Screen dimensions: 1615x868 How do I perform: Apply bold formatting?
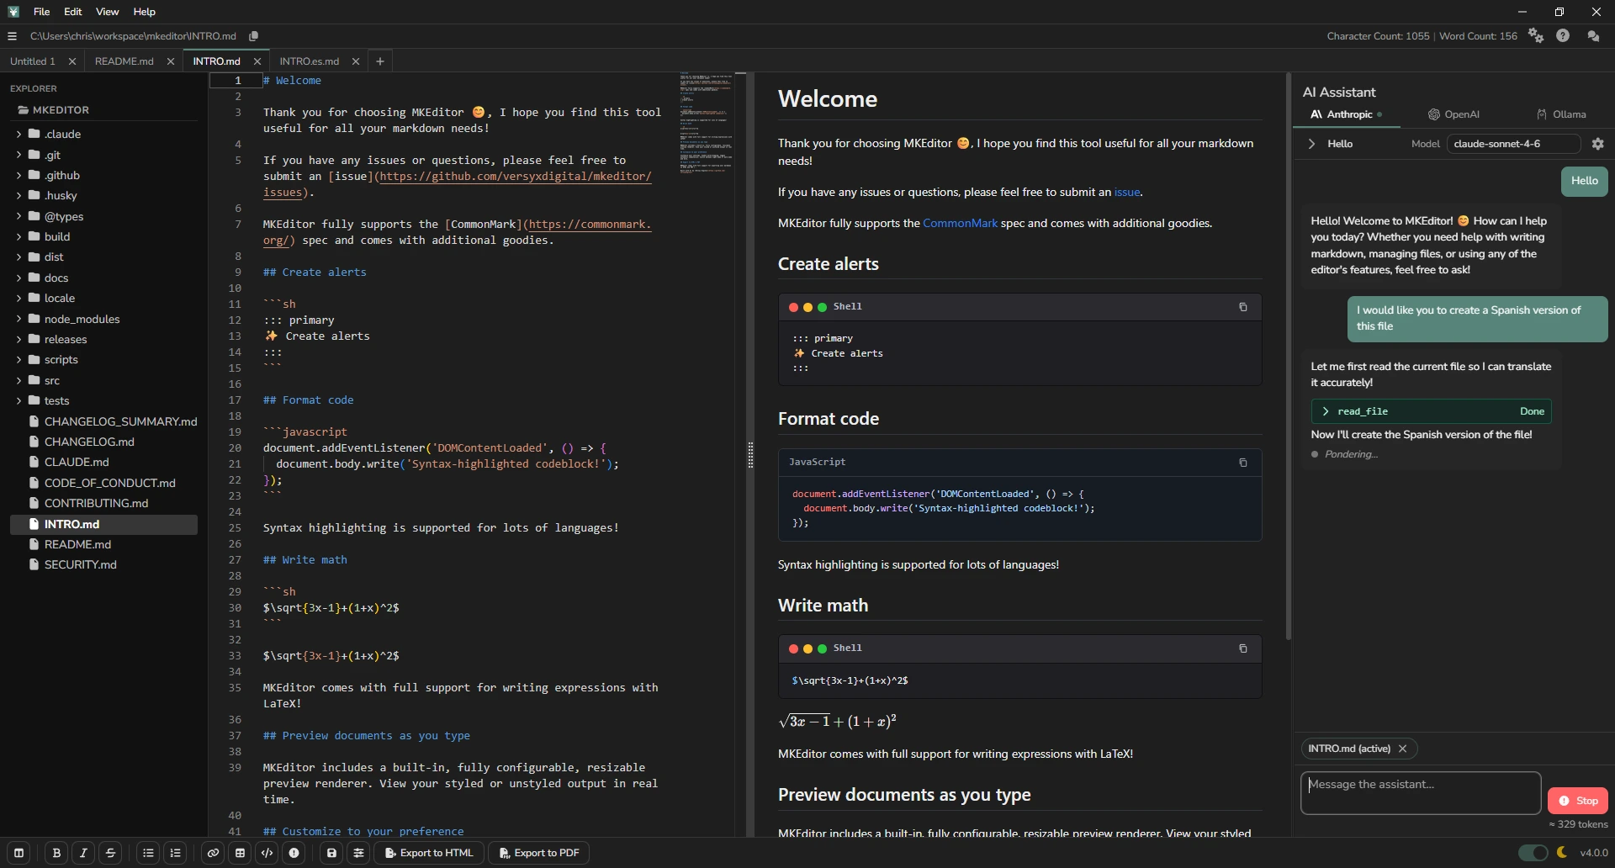click(x=56, y=853)
